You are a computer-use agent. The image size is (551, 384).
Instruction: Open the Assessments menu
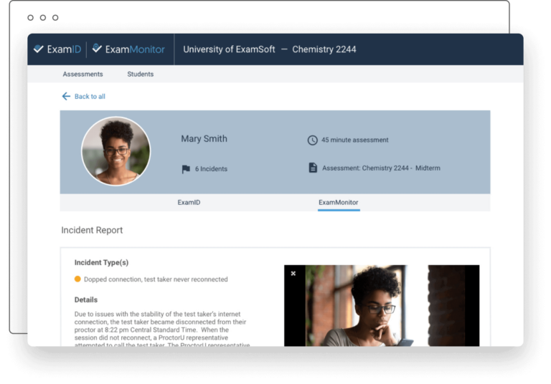tap(83, 74)
